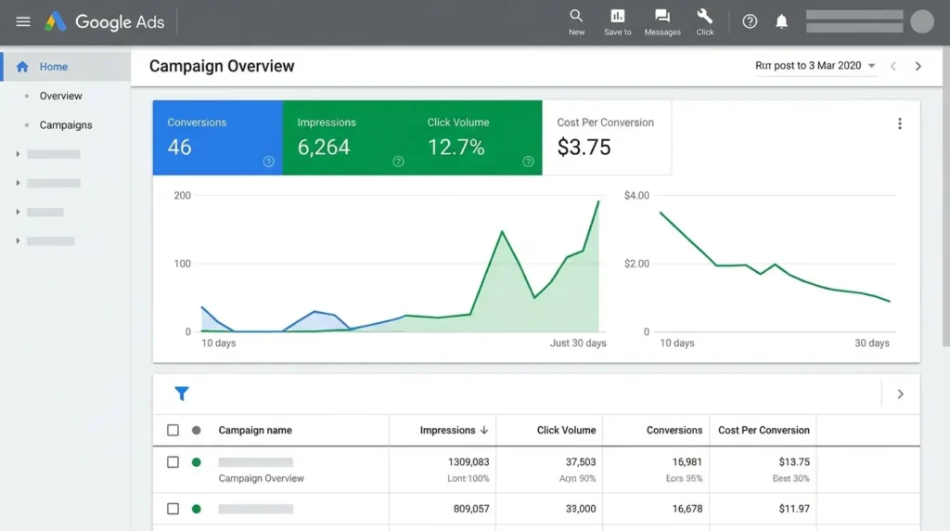950x531 pixels.
Task: Go to previous date range arrow
Action: coord(893,66)
